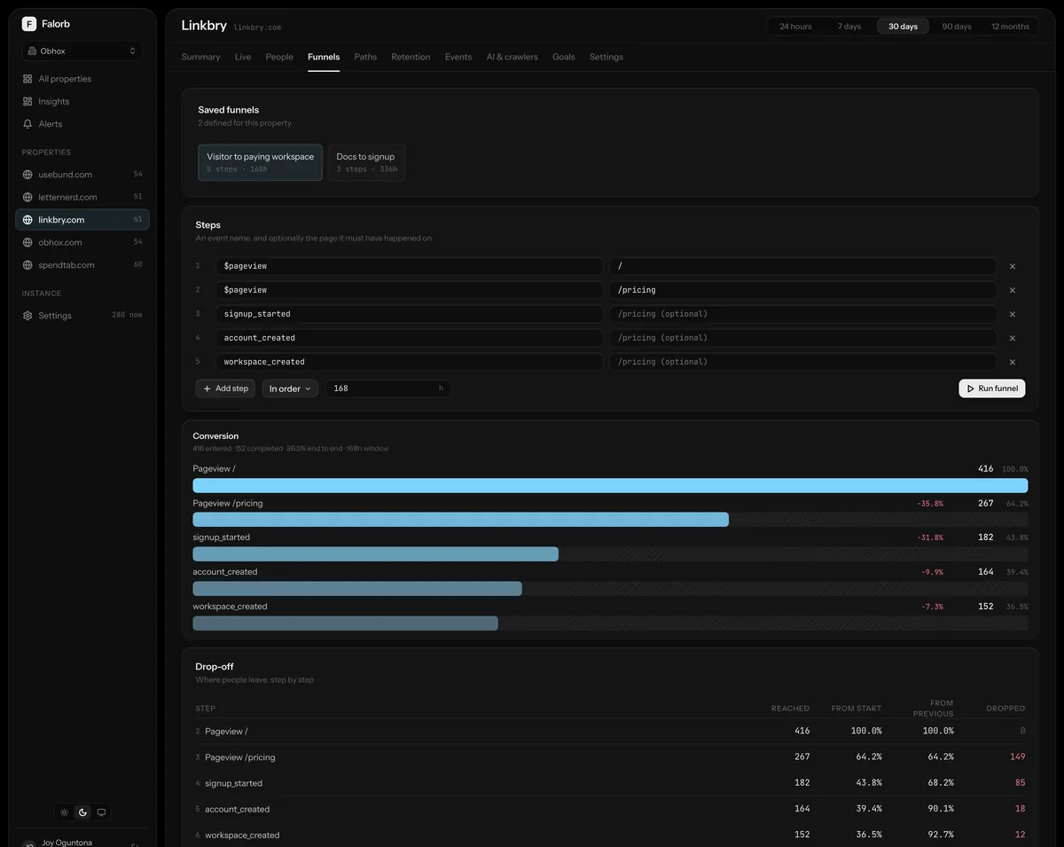Screen dimensions: 1064x847
Task: Set time range to 24 hours
Action: coord(795,27)
